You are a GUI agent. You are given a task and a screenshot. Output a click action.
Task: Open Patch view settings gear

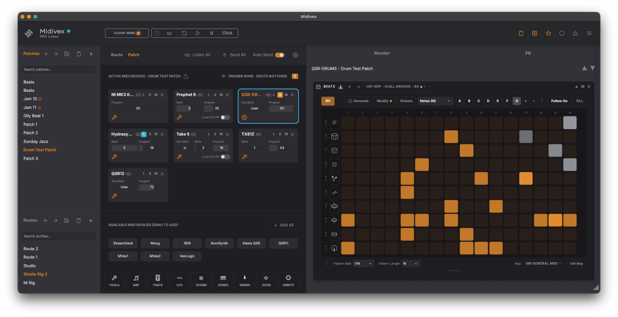click(295, 55)
